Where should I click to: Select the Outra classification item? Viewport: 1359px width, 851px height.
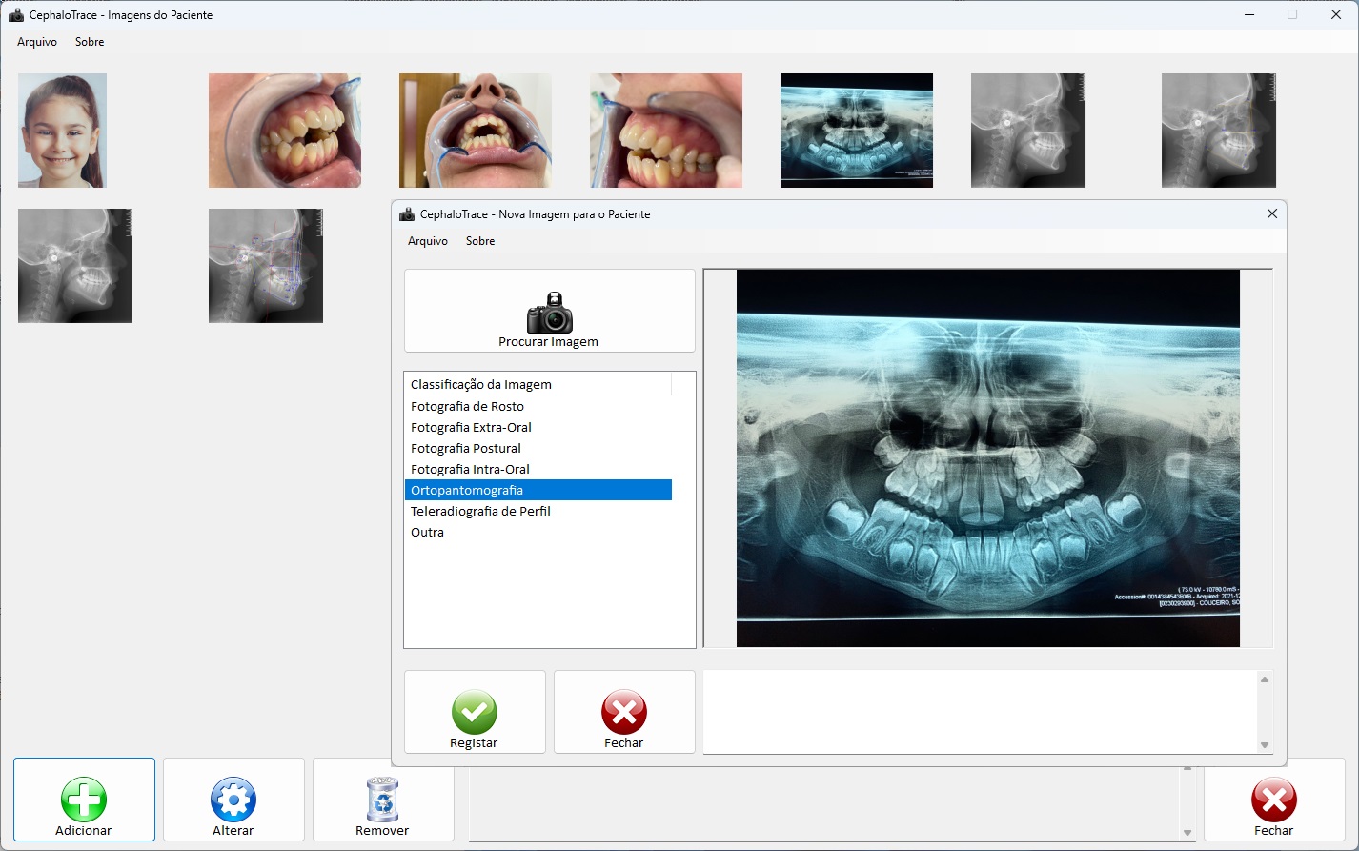tap(427, 532)
